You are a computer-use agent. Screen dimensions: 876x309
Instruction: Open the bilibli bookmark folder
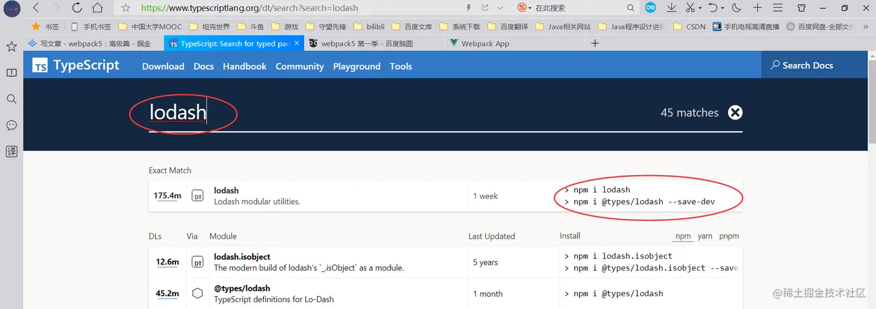click(369, 27)
